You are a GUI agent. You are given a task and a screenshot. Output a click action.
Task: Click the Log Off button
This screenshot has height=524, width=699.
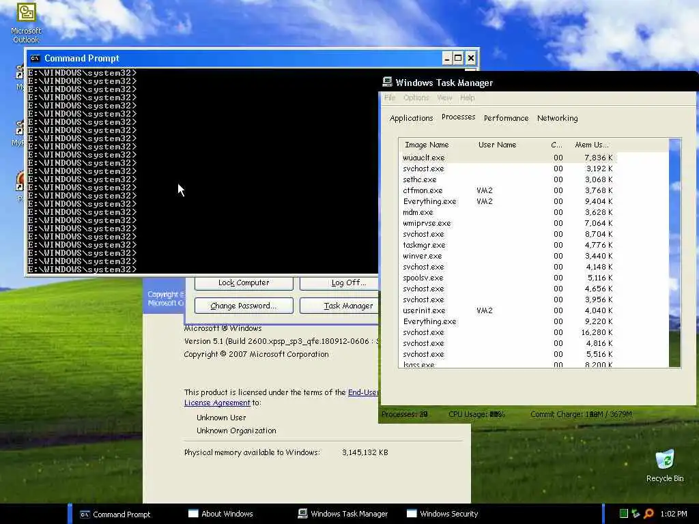point(339,283)
